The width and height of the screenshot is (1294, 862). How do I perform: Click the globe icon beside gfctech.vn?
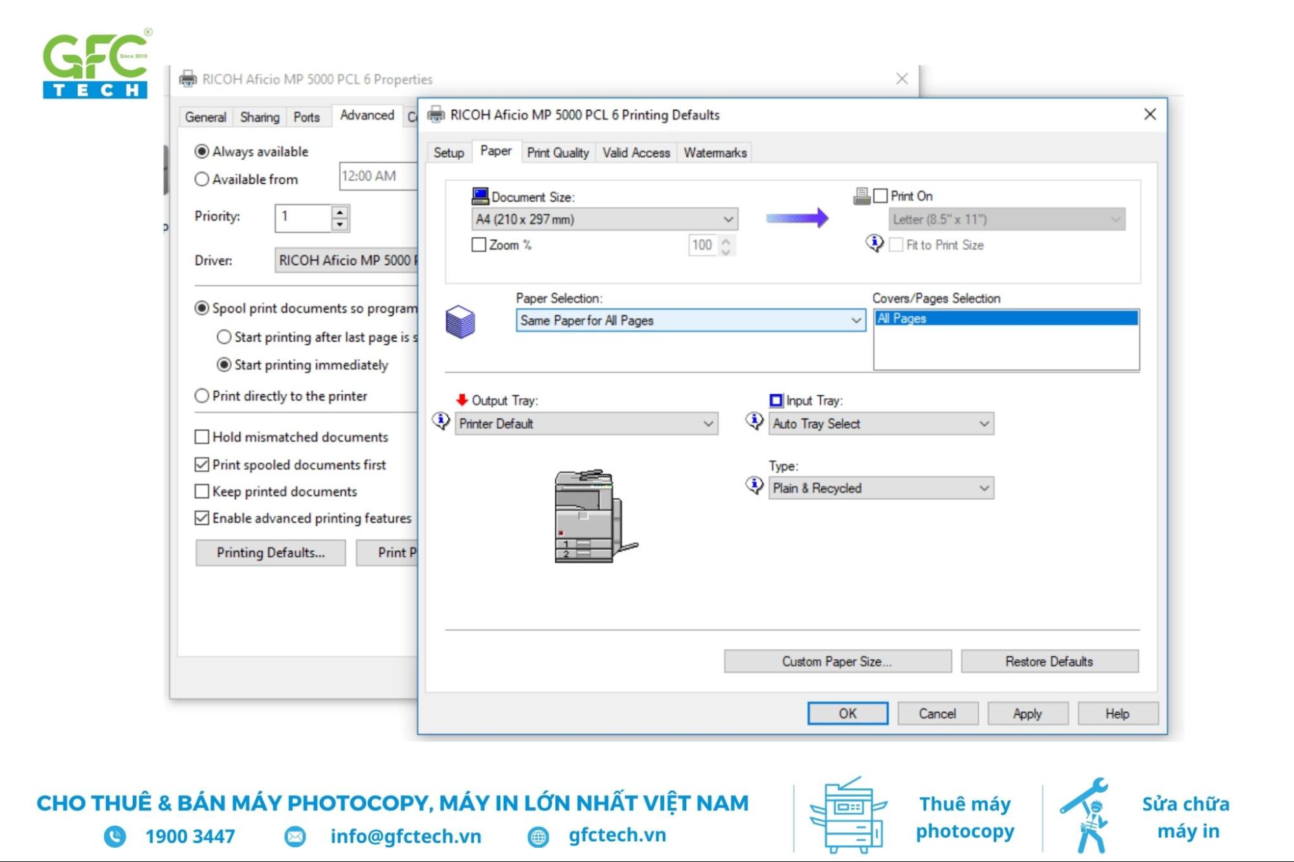point(538,837)
